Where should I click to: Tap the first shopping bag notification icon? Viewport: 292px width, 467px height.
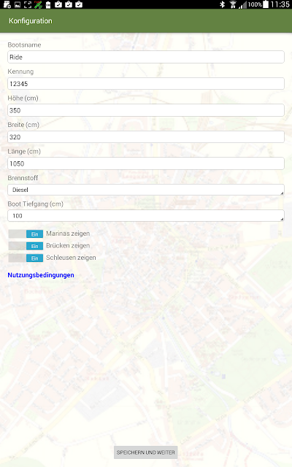pos(58,4)
